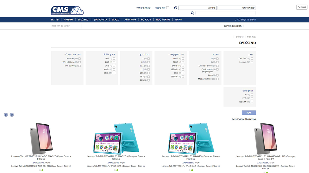Screen dimensions: 309x173
Task: Click the username input field
Action: pos(237,8)
